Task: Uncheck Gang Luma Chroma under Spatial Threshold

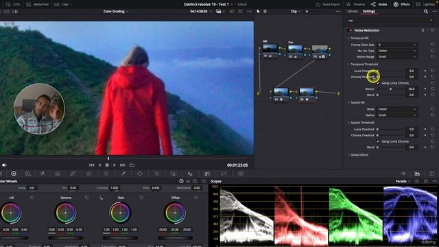Action: tap(378, 141)
